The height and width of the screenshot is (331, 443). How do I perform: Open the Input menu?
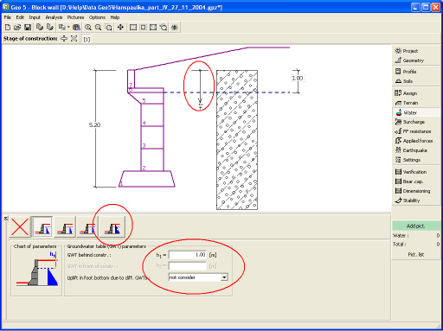[x=35, y=17]
